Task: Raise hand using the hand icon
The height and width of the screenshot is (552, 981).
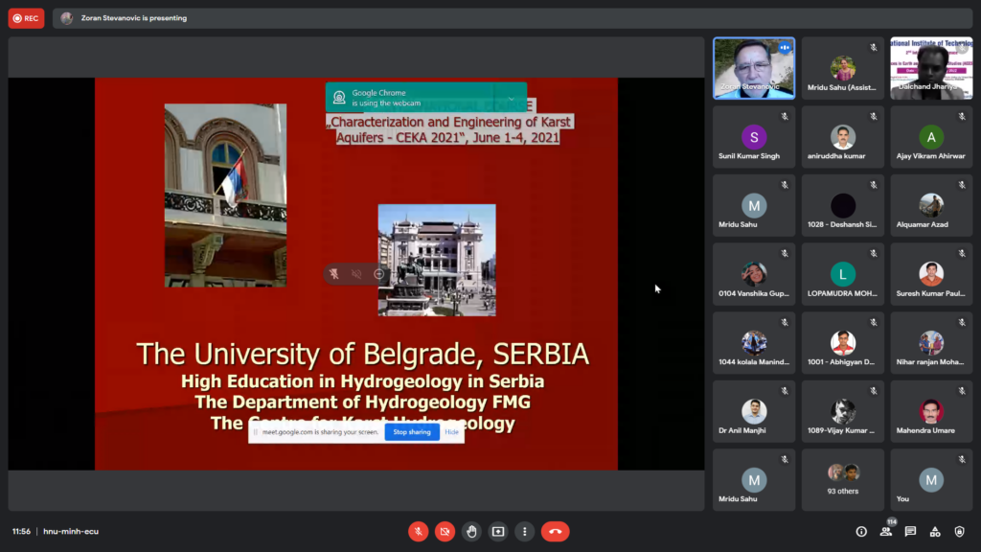Action: [471, 531]
